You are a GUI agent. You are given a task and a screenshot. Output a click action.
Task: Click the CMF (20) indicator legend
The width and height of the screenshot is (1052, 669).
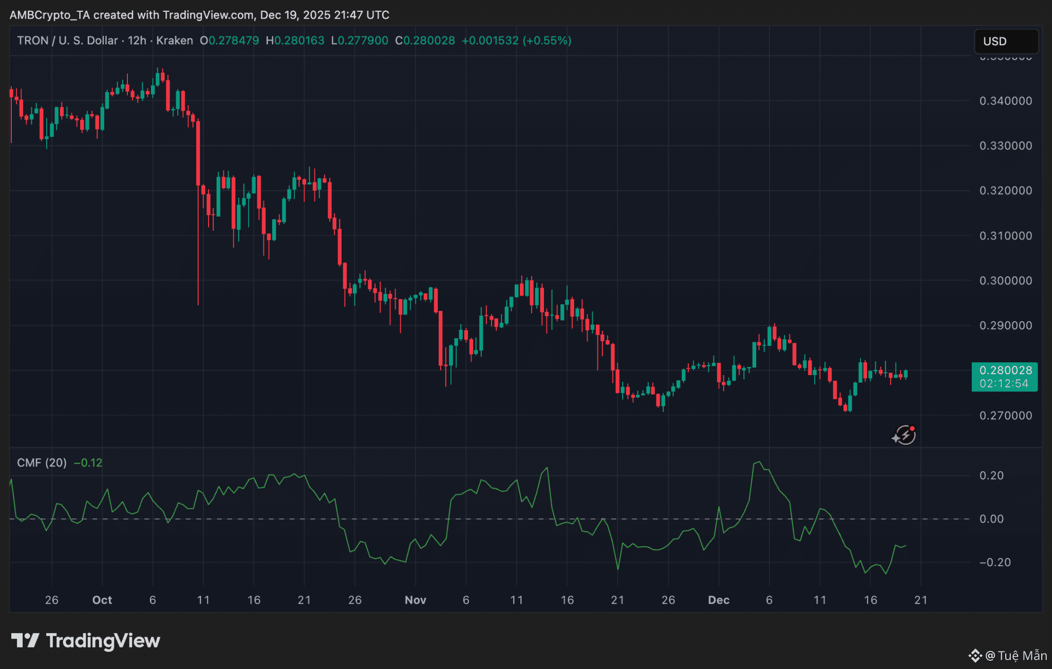[42, 462]
